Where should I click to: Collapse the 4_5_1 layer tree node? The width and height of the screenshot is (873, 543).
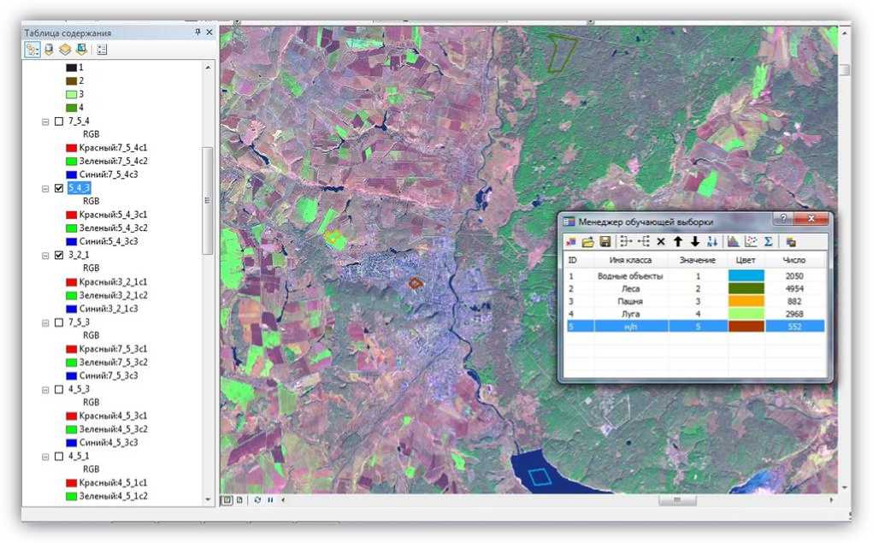coord(45,457)
